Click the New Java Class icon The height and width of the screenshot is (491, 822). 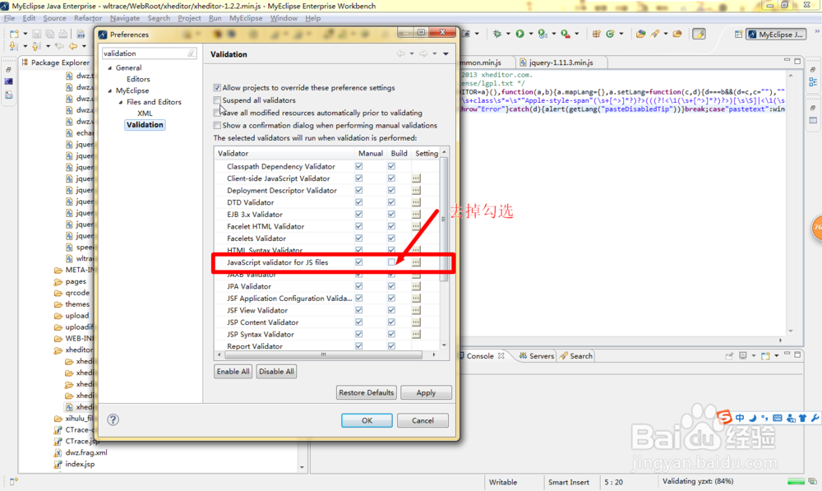click(610, 34)
